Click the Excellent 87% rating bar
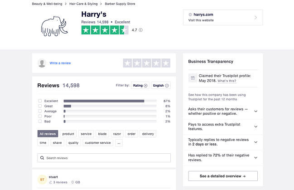Viewport: 294px width, 190px height. pos(110,101)
